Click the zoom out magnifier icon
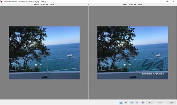The width and height of the screenshot is (177, 105). click(143, 102)
